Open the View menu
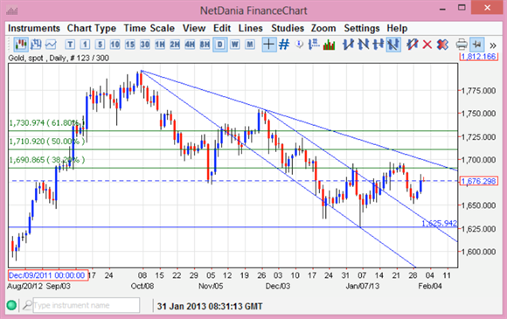The width and height of the screenshot is (507, 319). point(194,28)
